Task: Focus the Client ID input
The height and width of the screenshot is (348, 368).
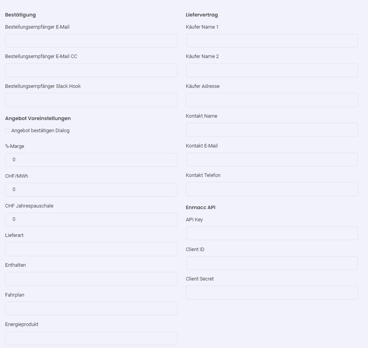Action: click(x=272, y=263)
